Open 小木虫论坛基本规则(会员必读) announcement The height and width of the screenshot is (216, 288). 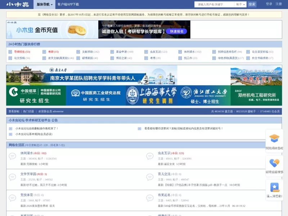34,134
